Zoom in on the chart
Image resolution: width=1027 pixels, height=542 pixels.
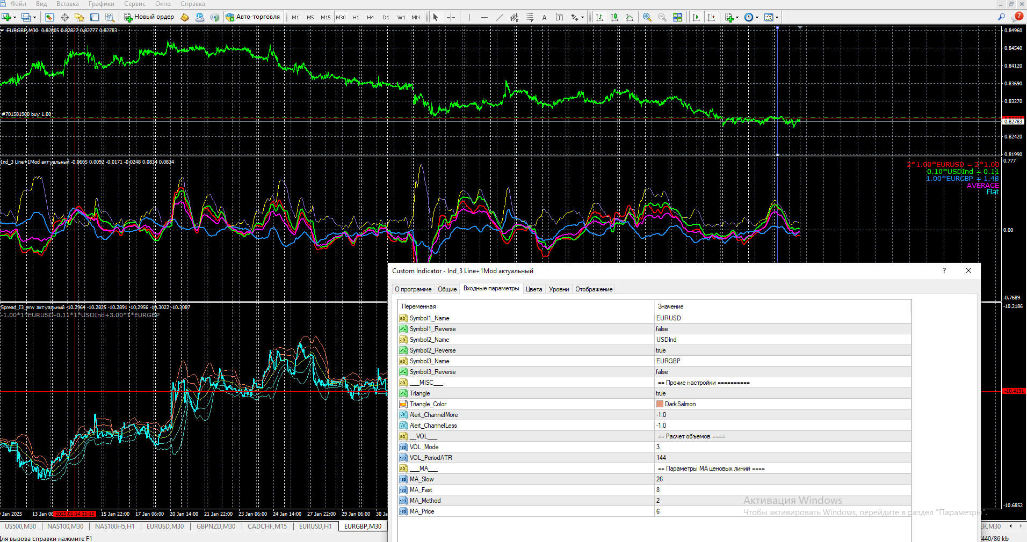(647, 17)
